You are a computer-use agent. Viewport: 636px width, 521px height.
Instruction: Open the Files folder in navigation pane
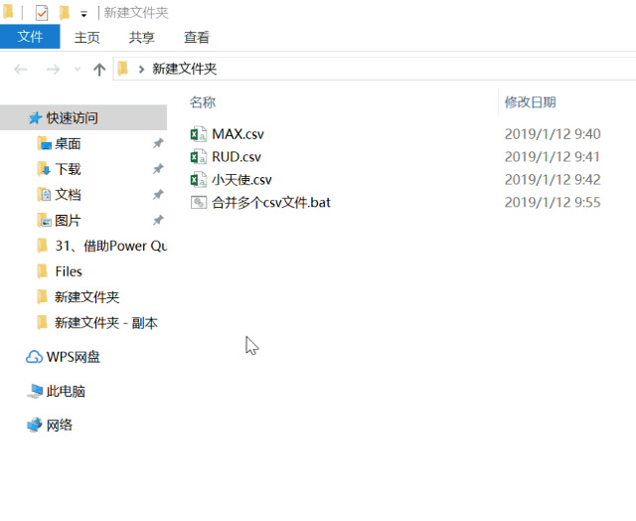[69, 271]
